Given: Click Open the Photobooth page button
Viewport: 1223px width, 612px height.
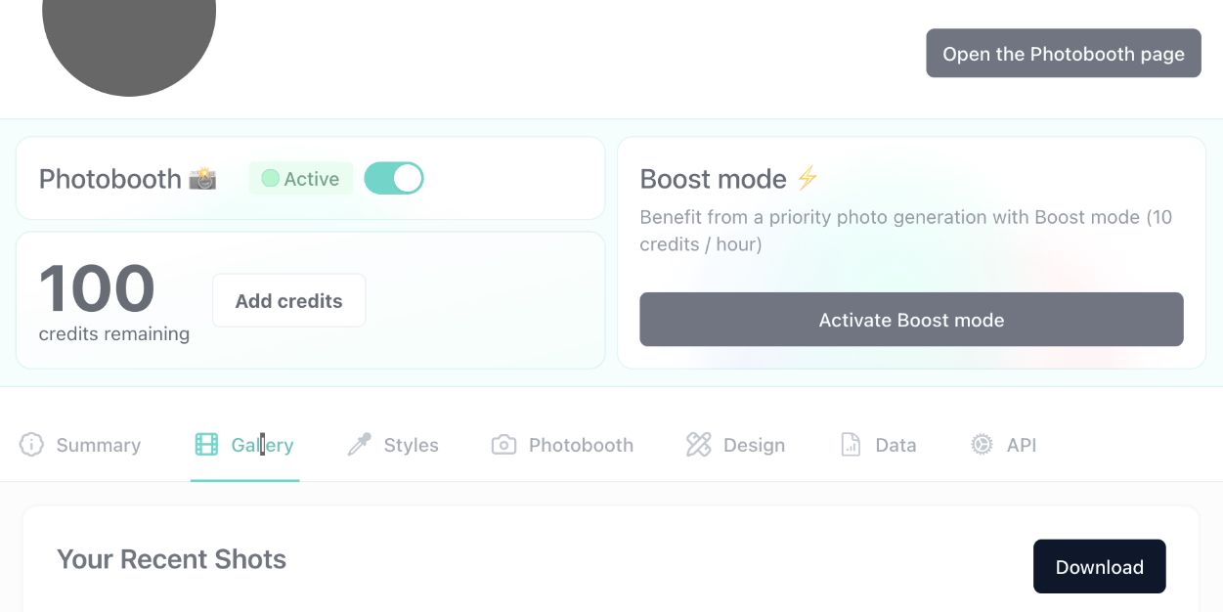Looking at the screenshot, I should pyautogui.click(x=1064, y=54).
